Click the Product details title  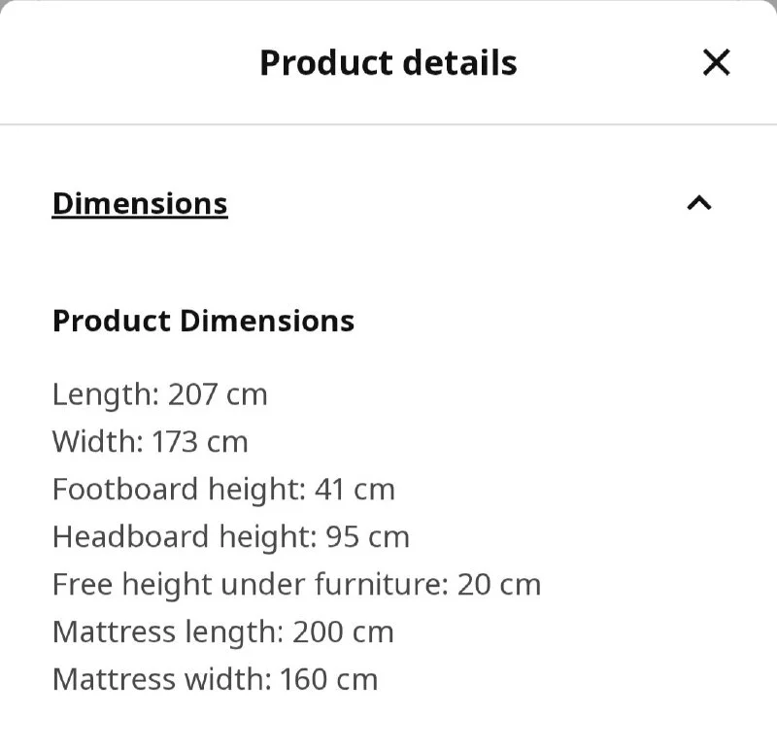pos(388,63)
